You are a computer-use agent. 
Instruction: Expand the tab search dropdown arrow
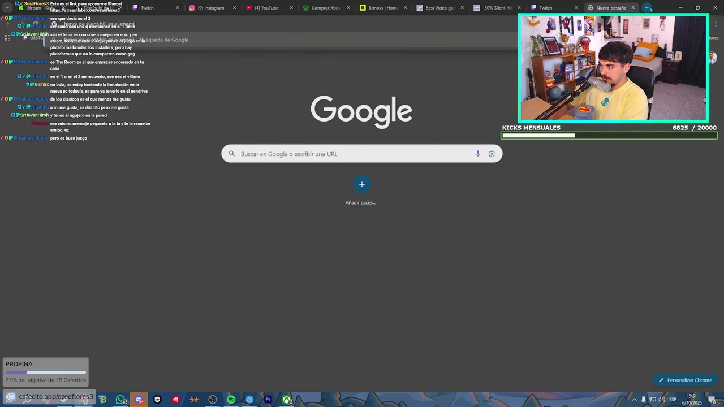[x=7, y=8]
